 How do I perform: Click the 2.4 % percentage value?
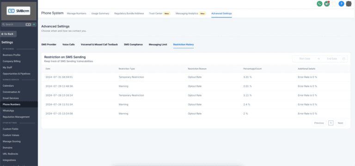point(247,105)
